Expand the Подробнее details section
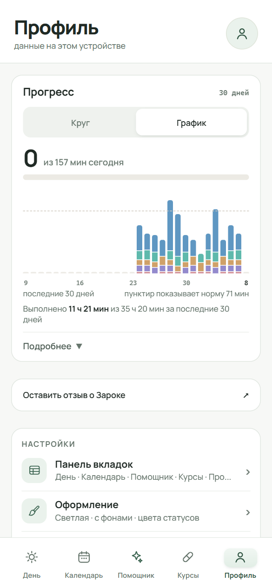 click(53, 346)
